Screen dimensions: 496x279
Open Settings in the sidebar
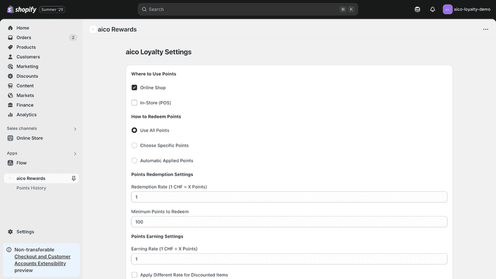click(41, 232)
